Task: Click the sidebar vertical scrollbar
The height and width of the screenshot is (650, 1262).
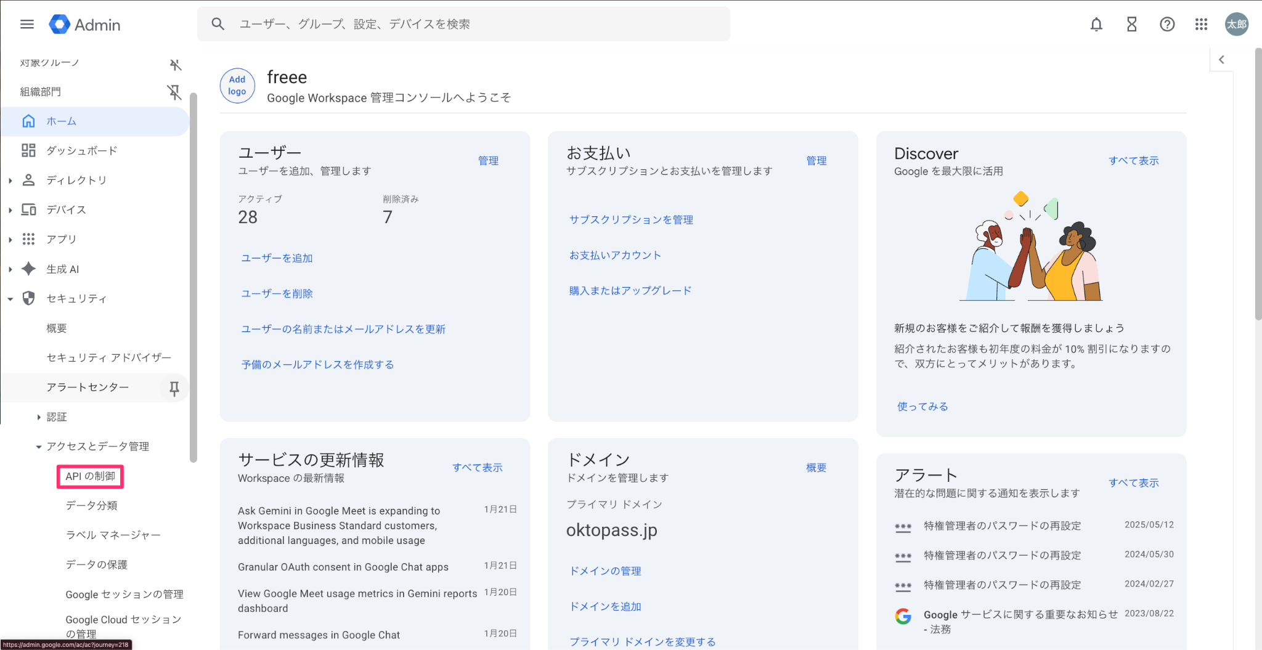Action: [x=193, y=277]
